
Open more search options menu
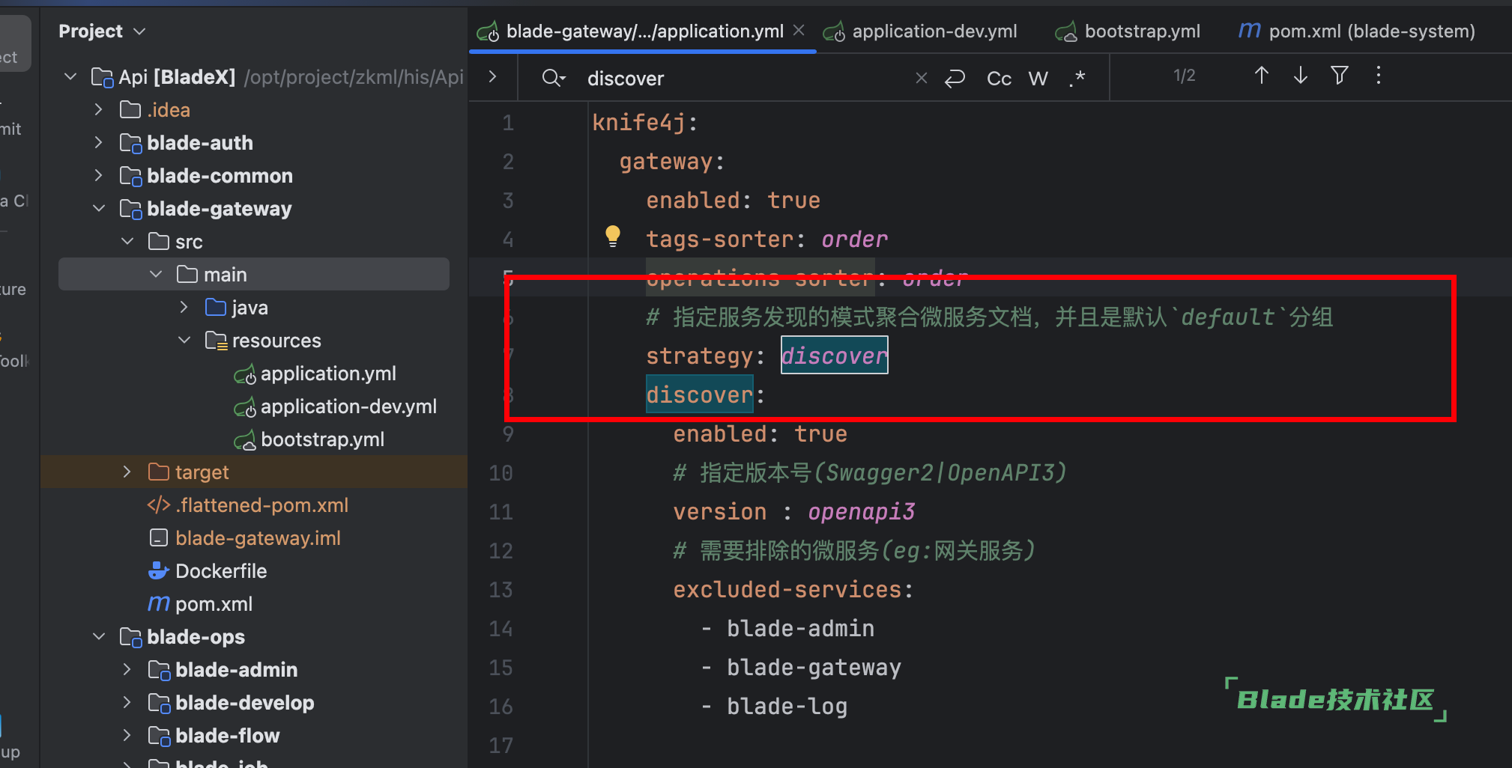pyautogui.click(x=1379, y=76)
